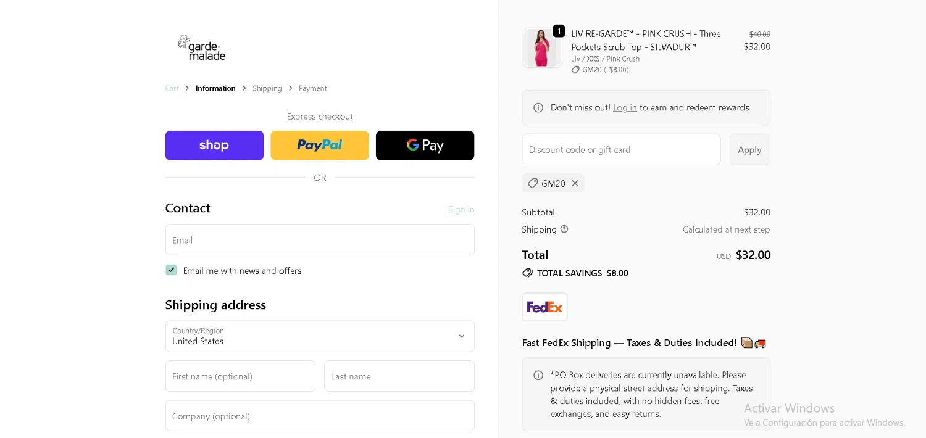926x438 pixels.
Task: Click the garde-malade store logo
Action: tap(202, 48)
